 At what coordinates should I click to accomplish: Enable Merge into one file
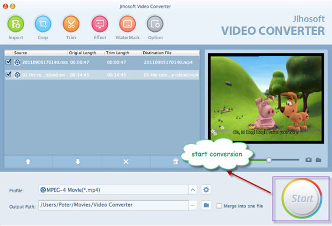point(220,205)
